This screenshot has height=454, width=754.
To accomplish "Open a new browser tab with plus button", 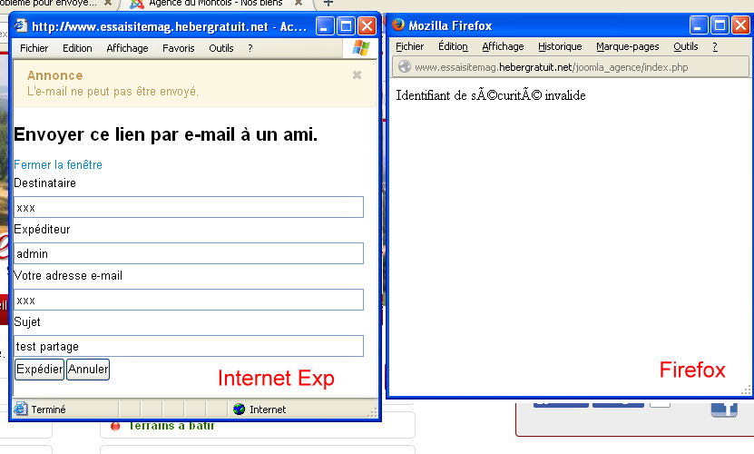I will (328, 4).
